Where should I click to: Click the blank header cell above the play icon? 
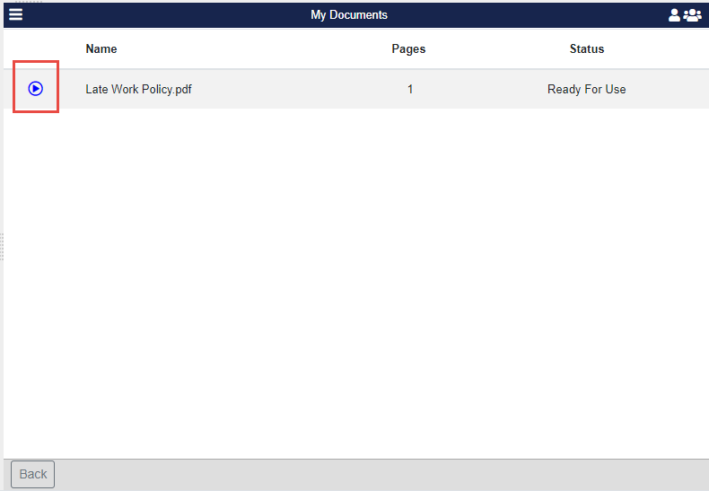36,49
